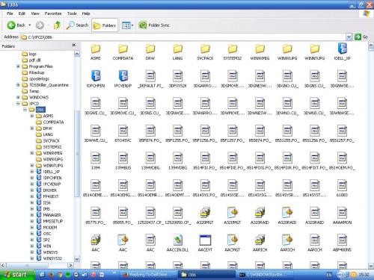Open the Search toolbar button
This screenshot has height=280, width=374.
click(77, 25)
